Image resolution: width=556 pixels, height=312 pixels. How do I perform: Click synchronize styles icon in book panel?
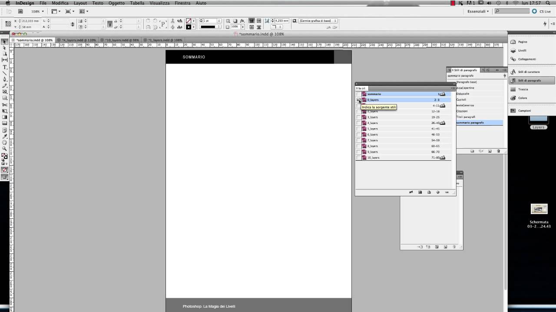point(411,192)
